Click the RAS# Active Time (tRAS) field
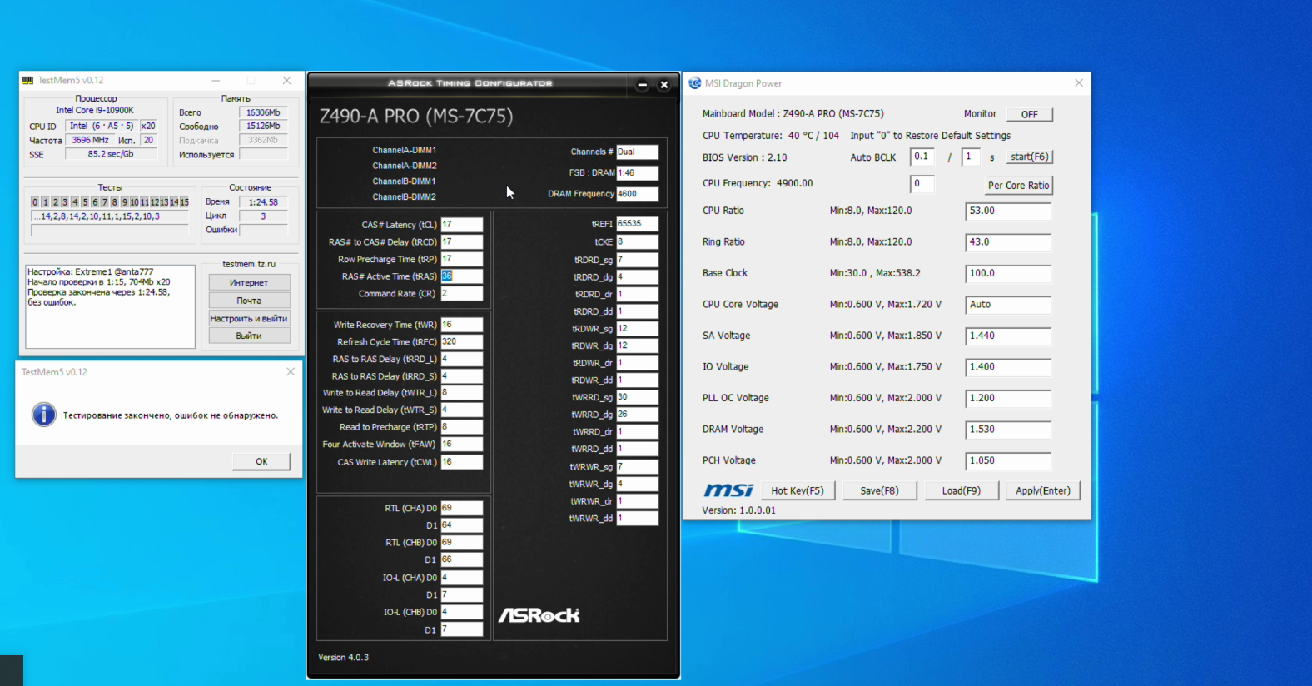The width and height of the screenshot is (1312, 686). [462, 276]
